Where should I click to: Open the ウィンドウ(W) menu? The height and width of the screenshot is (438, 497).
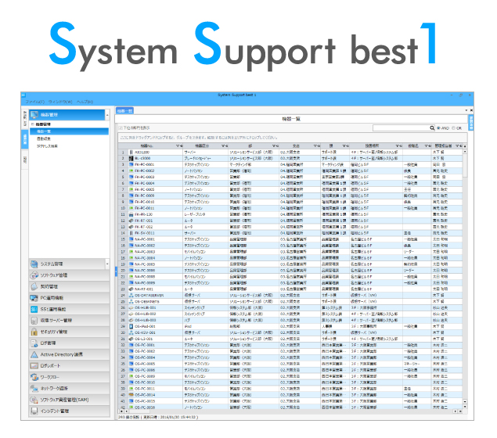[x=60, y=102]
